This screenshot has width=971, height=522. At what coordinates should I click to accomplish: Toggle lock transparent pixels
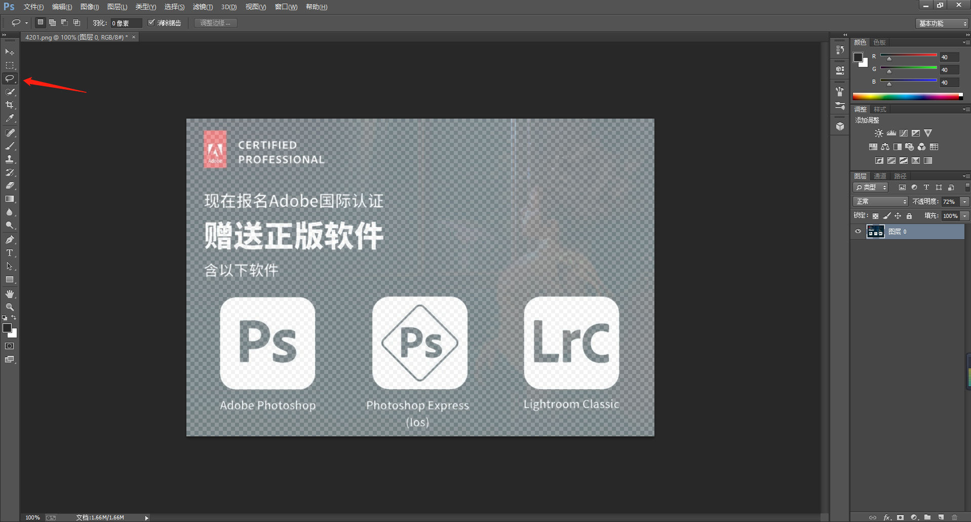(x=875, y=216)
